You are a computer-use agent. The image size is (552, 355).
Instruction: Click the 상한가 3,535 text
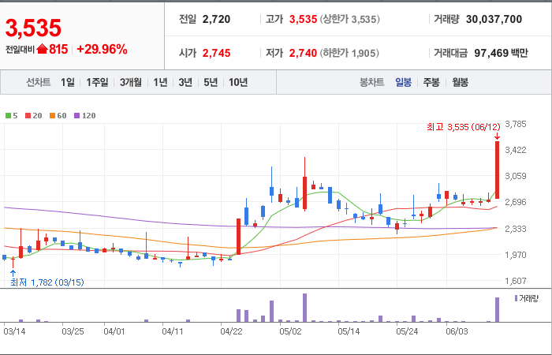[x=350, y=19]
